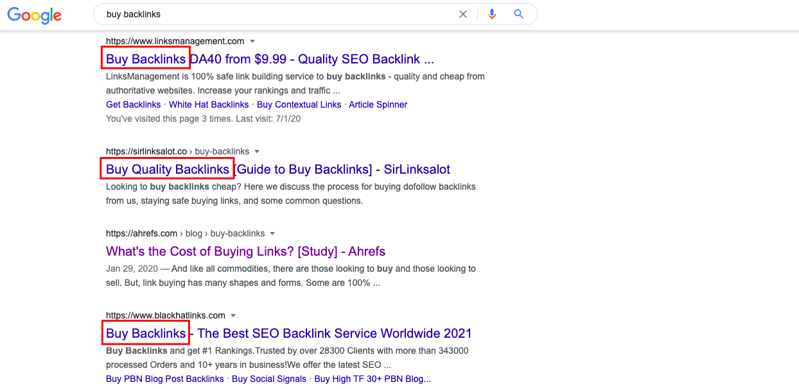Viewport: 799px width, 389px height.
Task: Click the ahrefs.com › blog › buy-backlinks URL
Action: click(186, 234)
